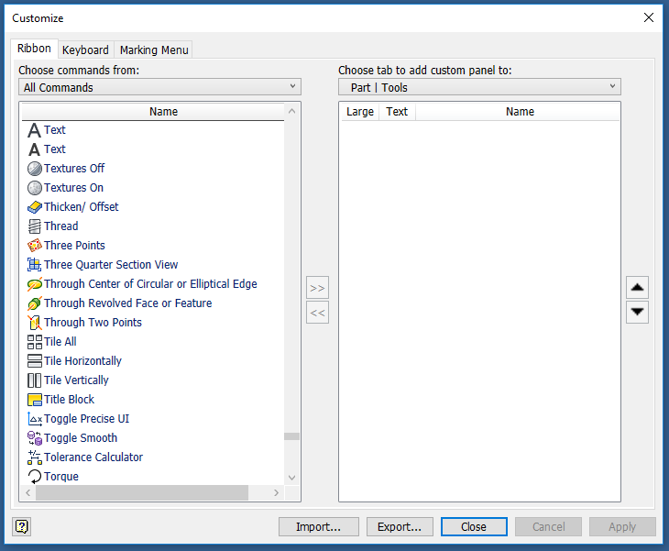669x551 pixels.
Task: Select 'Title Block' label
Action: click(69, 400)
